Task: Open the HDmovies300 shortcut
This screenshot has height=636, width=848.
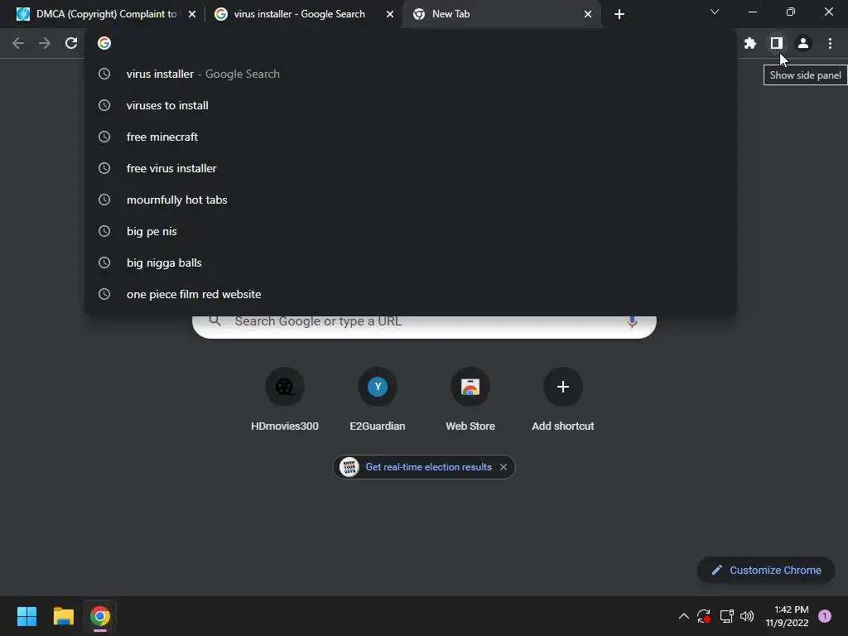Action: coord(285,400)
